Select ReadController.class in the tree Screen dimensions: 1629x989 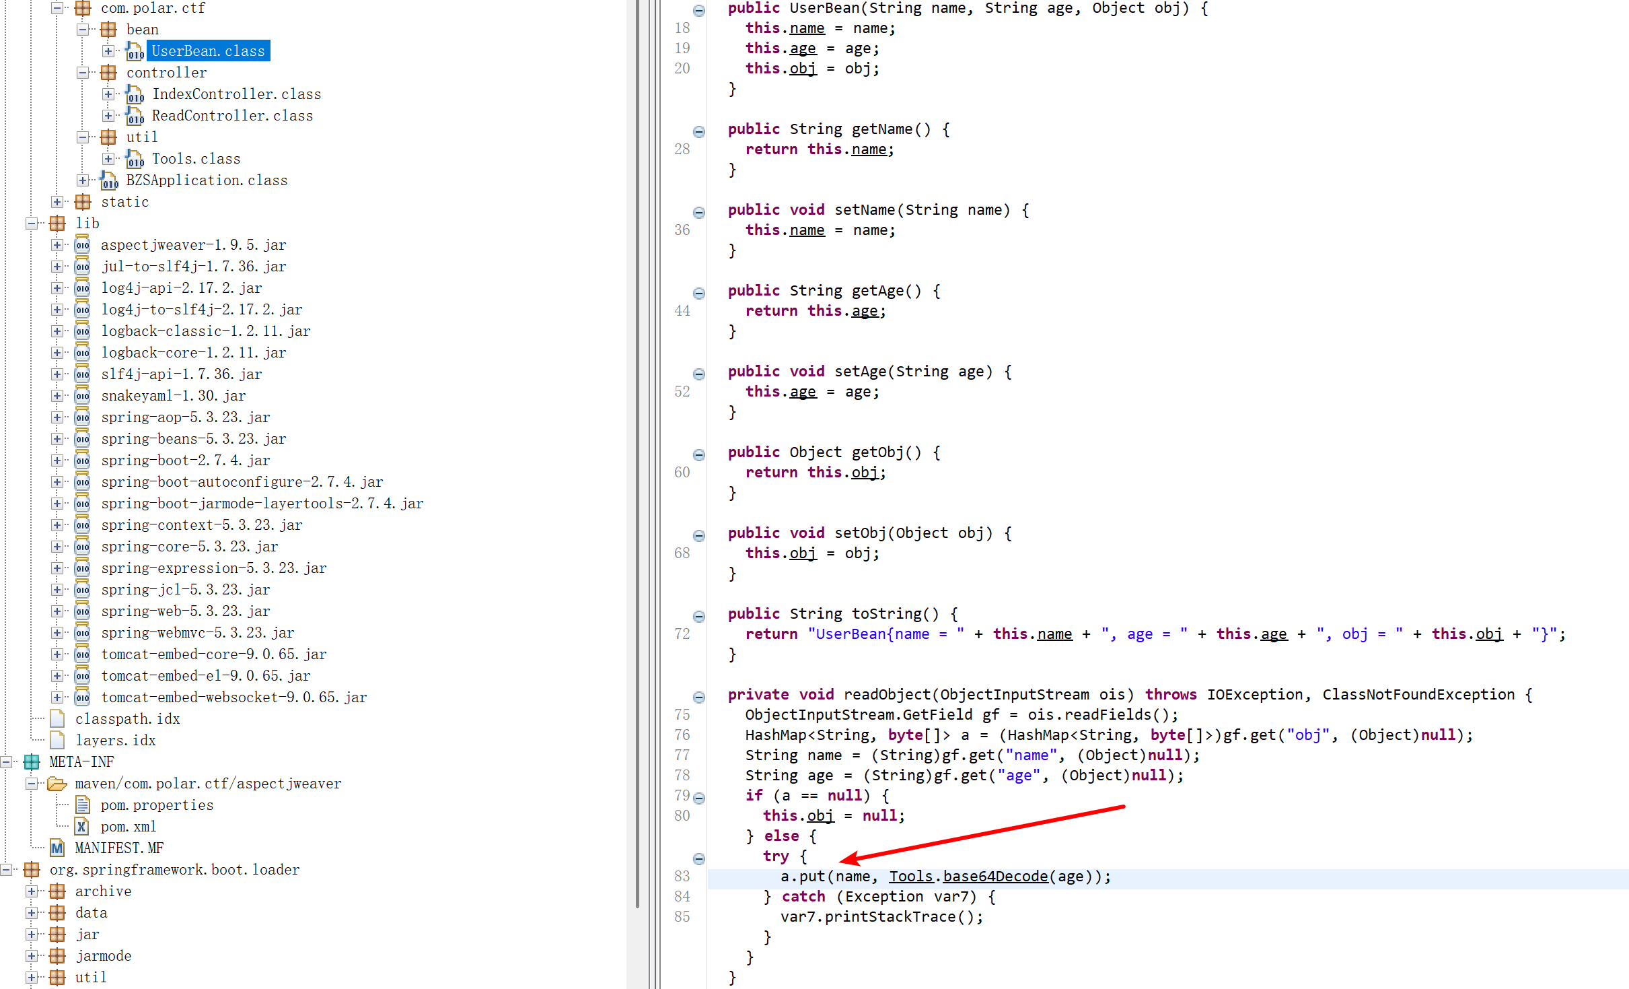pos(232,116)
